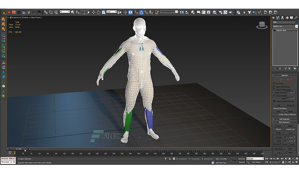299x173 pixels.
Task: Click the ViewCube in the viewport
Action: point(262,25)
